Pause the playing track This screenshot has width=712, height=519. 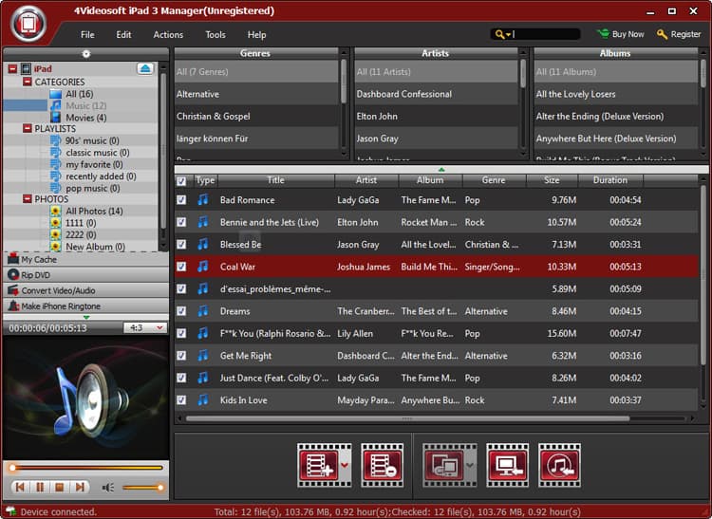40,488
